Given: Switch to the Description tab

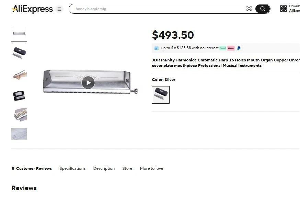Looking at the screenshot, I should (x=104, y=168).
